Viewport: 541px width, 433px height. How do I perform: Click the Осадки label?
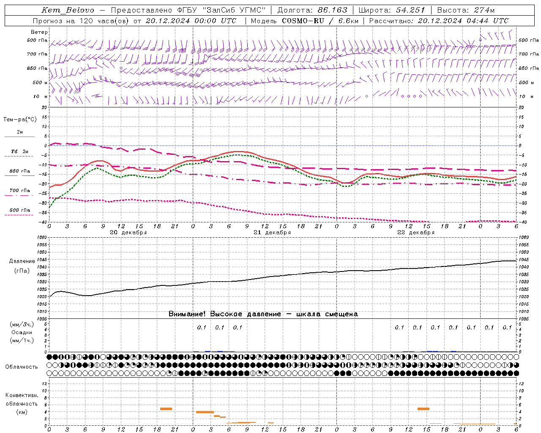tap(22, 332)
